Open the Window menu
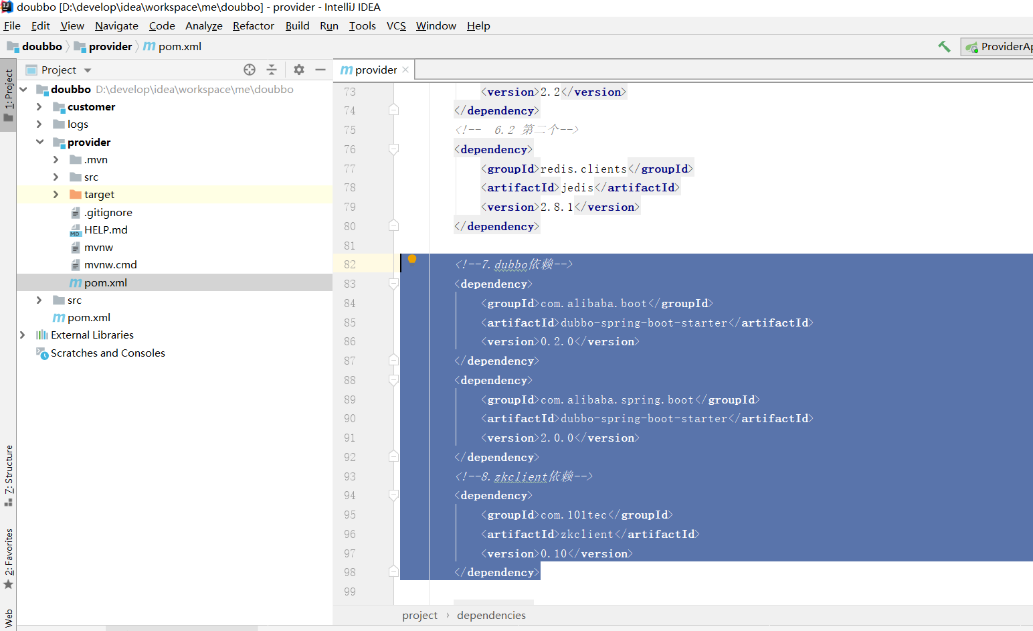This screenshot has height=631, width=1033. tap(436, 25)
